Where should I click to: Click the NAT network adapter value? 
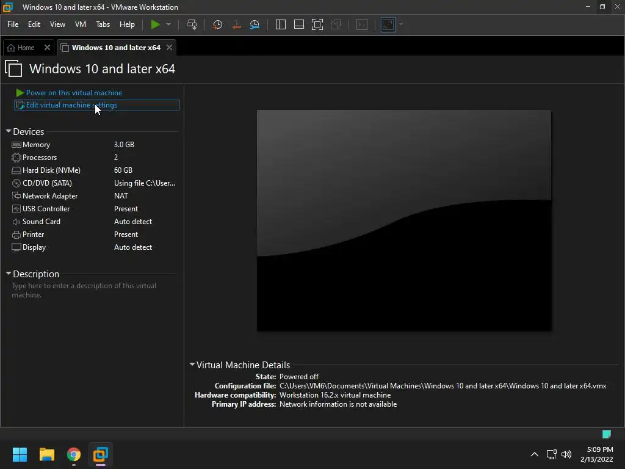(x=121, y=196)
